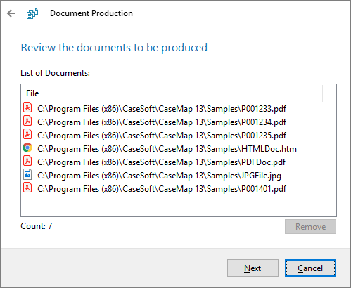Click the back arrow icon
The width and height of the screenshot is (351, 288).
11,13
